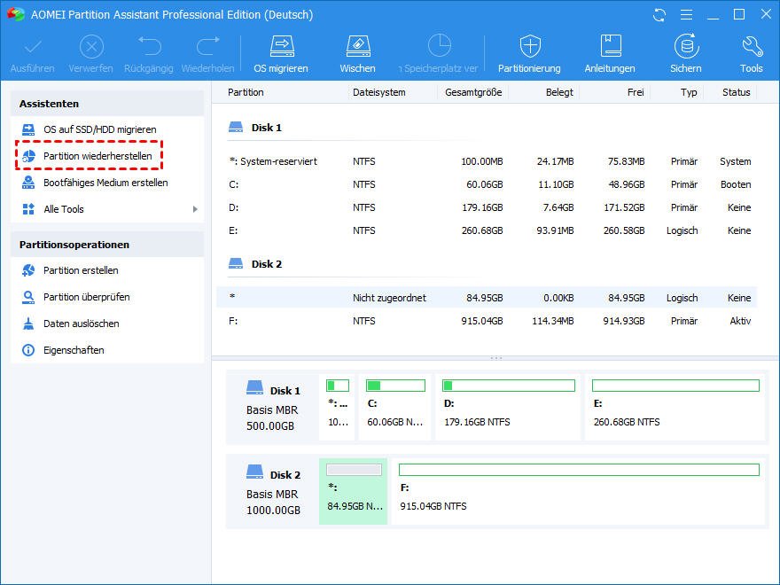Select Bootfähiges Medium erstellen
Viewport: 780px width, 585px height.
(105, 183)
